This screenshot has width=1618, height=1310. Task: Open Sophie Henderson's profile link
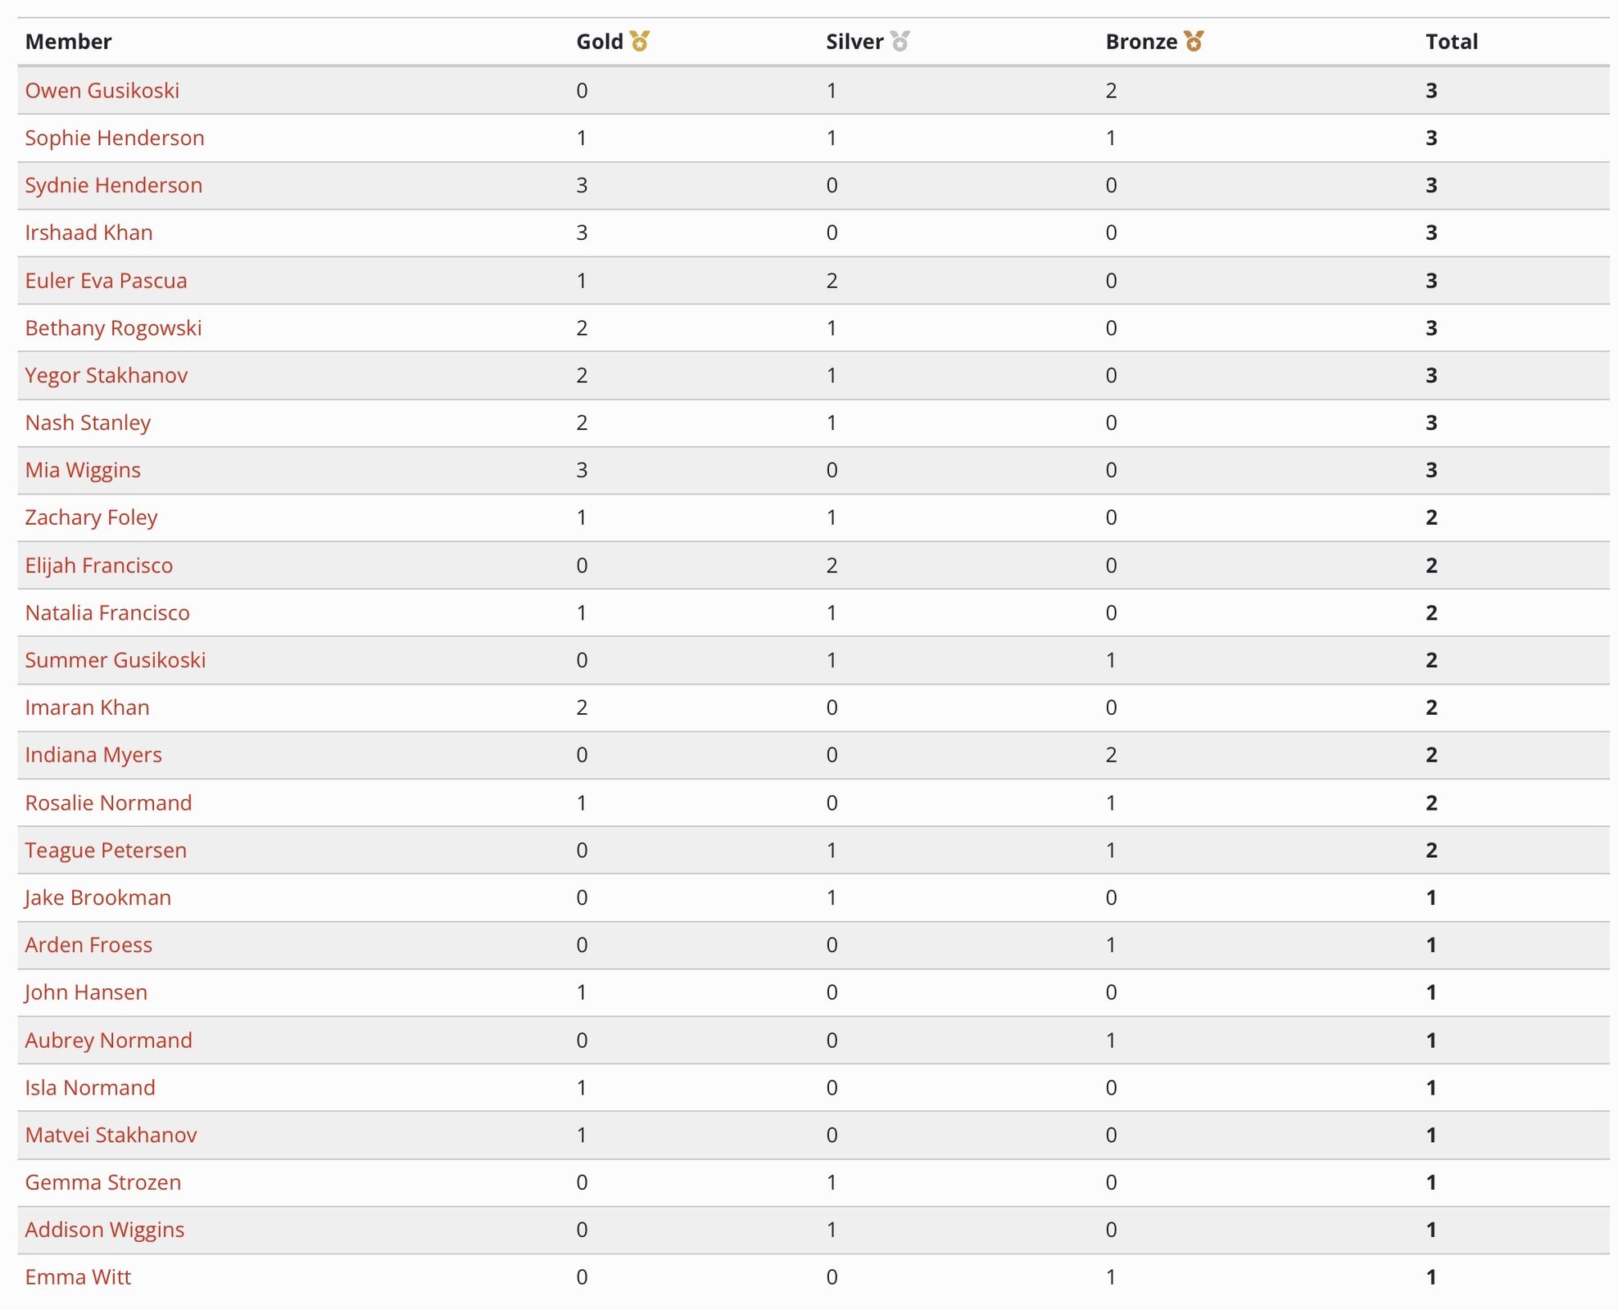point(114,138)
